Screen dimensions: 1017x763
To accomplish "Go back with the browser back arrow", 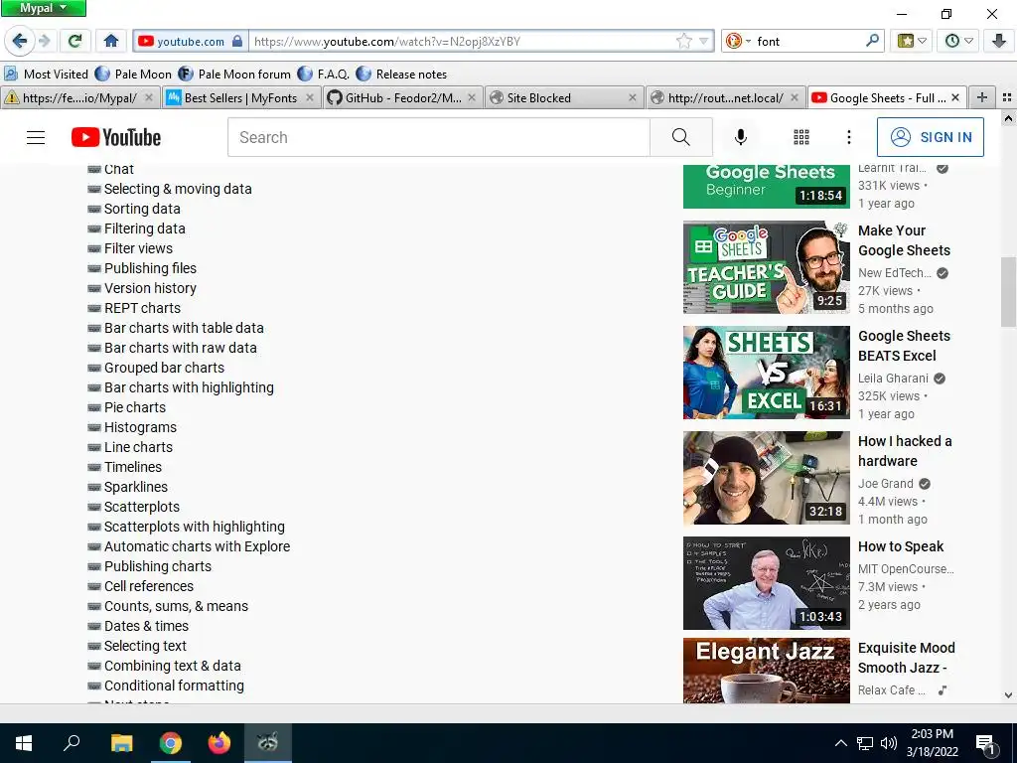I will click(x=20, y=41).
